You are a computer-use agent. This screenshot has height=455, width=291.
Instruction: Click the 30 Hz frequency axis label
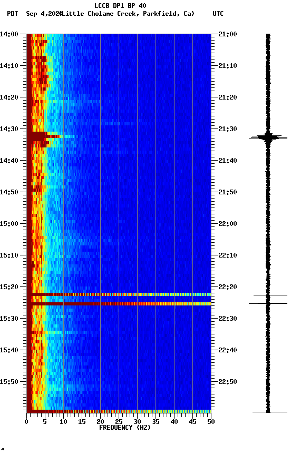pos(137,422)
